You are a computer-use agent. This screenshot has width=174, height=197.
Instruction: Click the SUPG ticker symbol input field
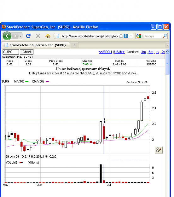11,52
